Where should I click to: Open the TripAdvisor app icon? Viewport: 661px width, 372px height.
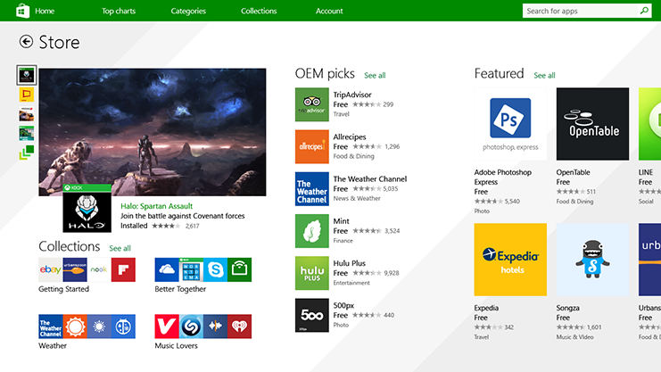311,104
